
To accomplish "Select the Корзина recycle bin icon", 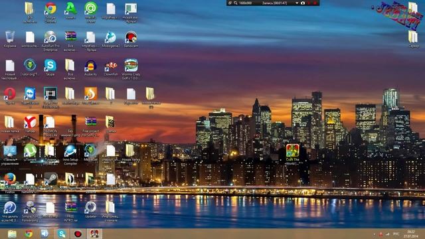I will [10, 37].
